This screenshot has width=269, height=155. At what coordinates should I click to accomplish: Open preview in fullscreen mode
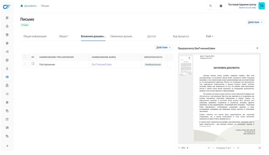[260, 148]
